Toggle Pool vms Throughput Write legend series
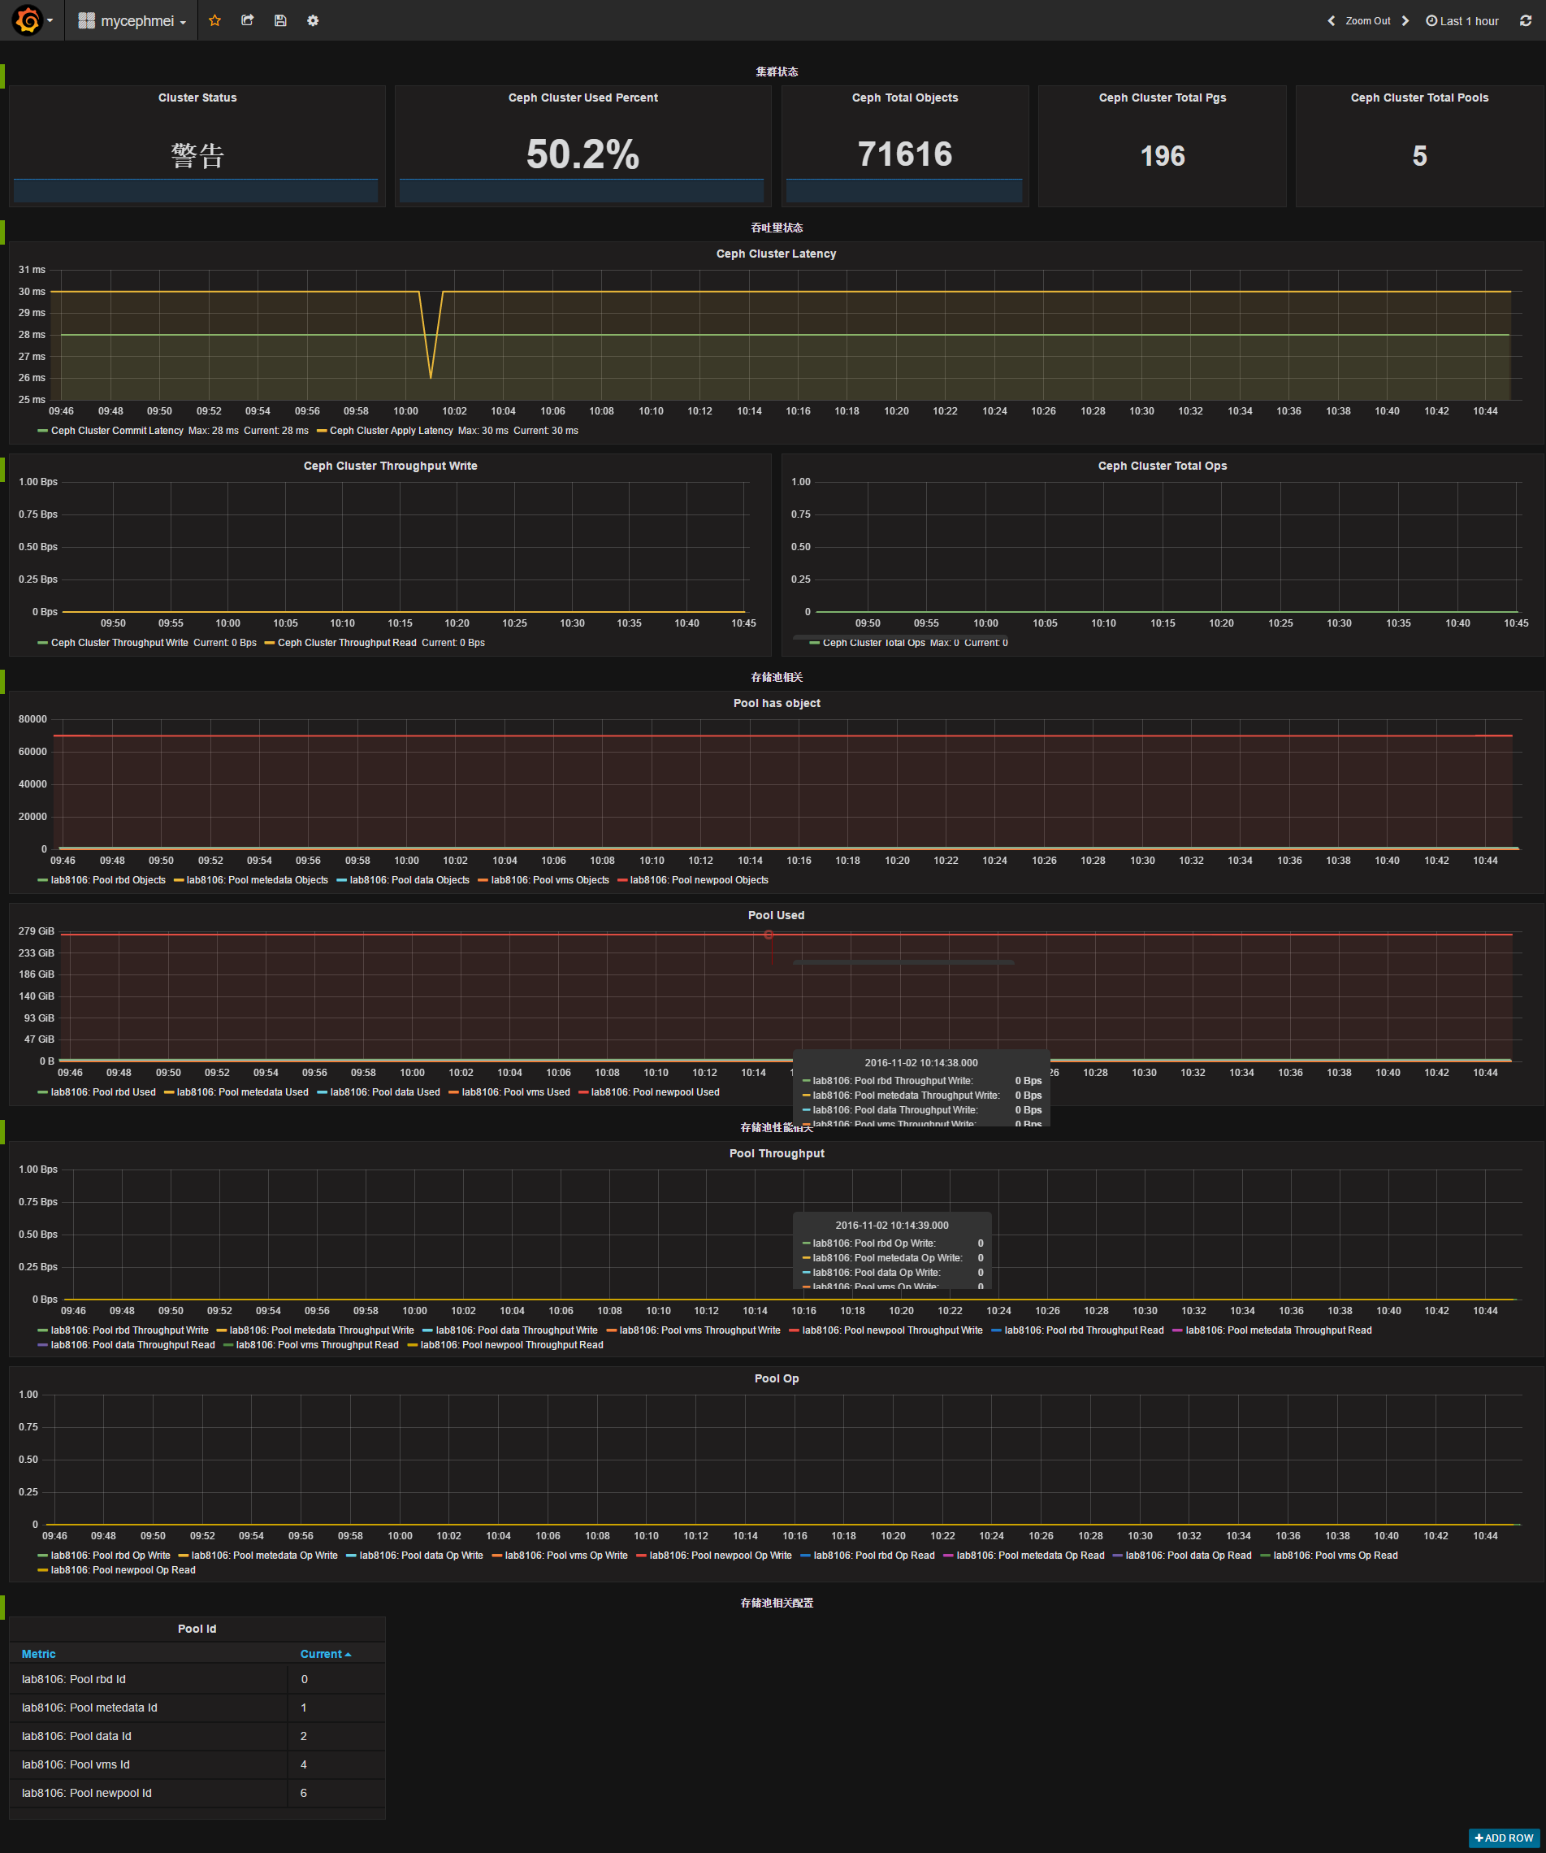Screen dimensions: 1546x1853 (700, 1330)
